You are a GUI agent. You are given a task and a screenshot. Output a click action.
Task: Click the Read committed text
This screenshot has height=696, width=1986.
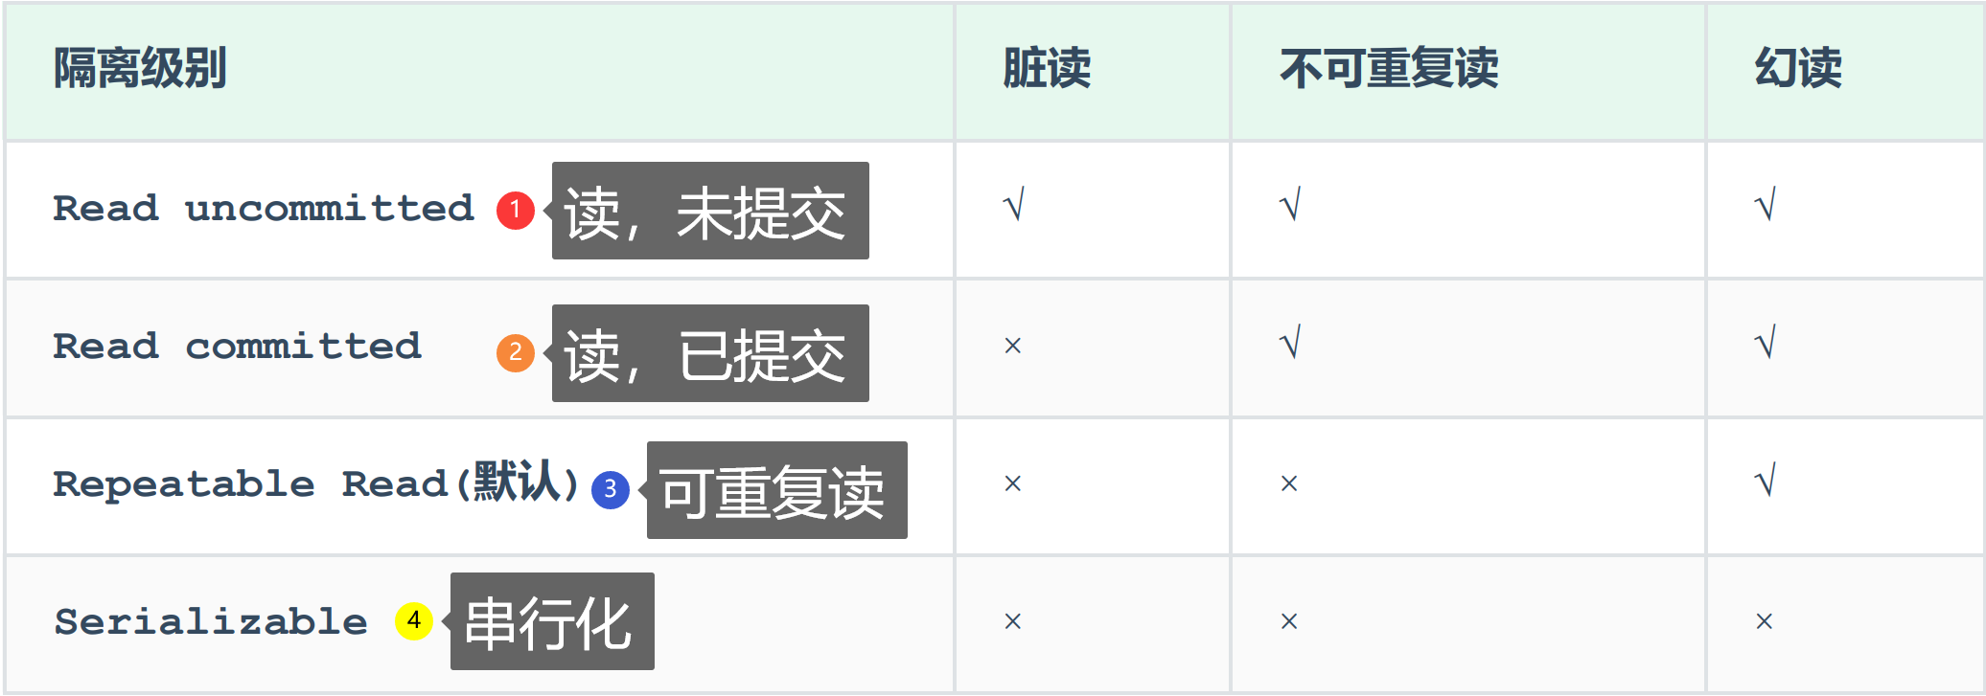237,347
